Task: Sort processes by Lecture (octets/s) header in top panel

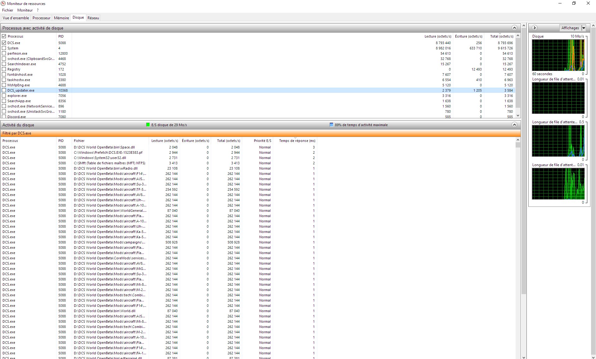Action: [438, 36]
